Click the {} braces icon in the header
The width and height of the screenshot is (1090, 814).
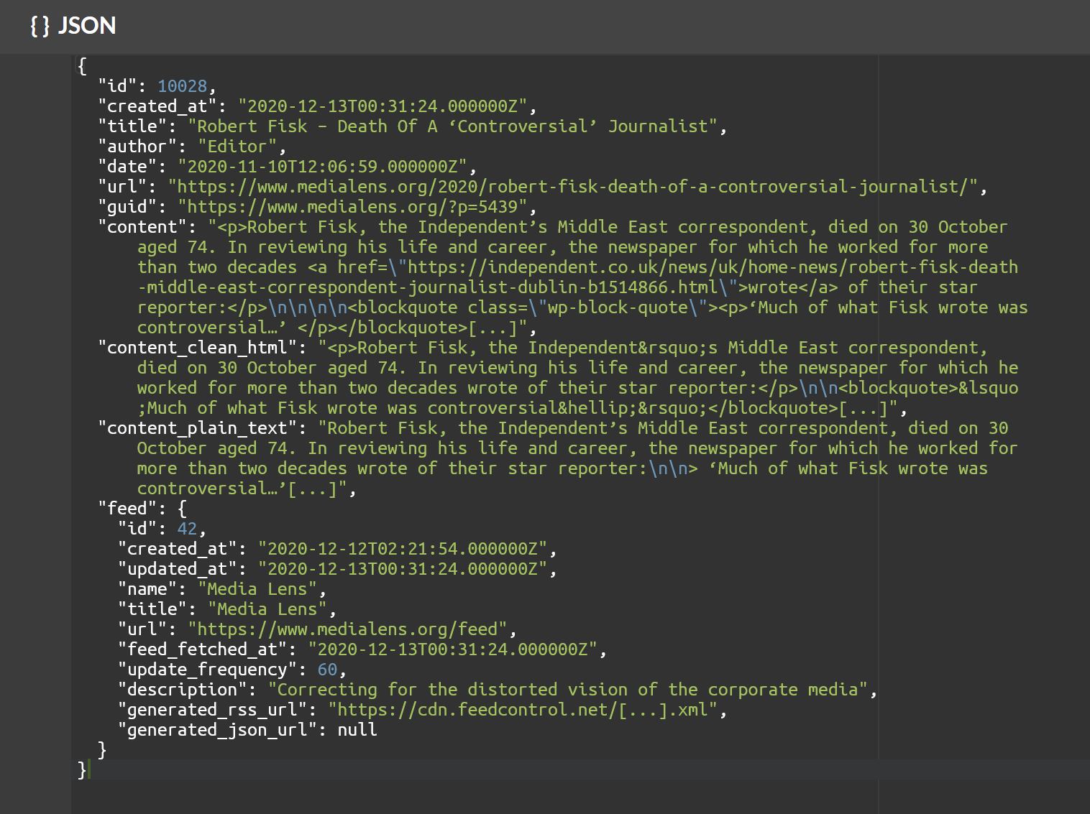coord(38,27)
